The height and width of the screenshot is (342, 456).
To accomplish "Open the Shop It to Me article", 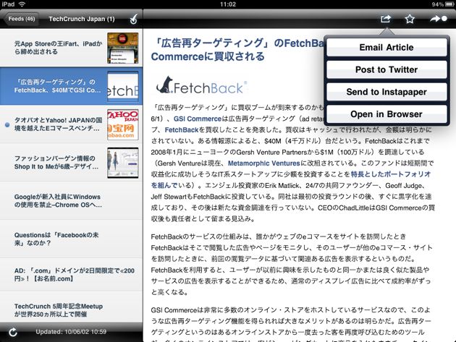I will 71,163.
